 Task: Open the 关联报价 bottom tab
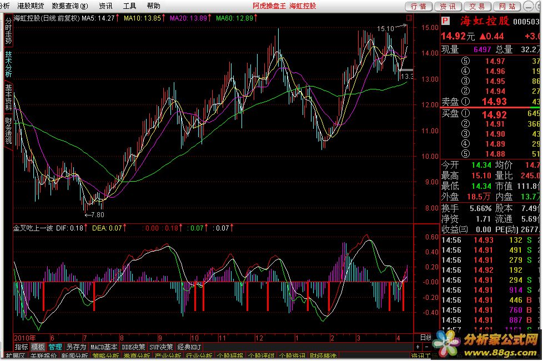(x=44, y=356)
